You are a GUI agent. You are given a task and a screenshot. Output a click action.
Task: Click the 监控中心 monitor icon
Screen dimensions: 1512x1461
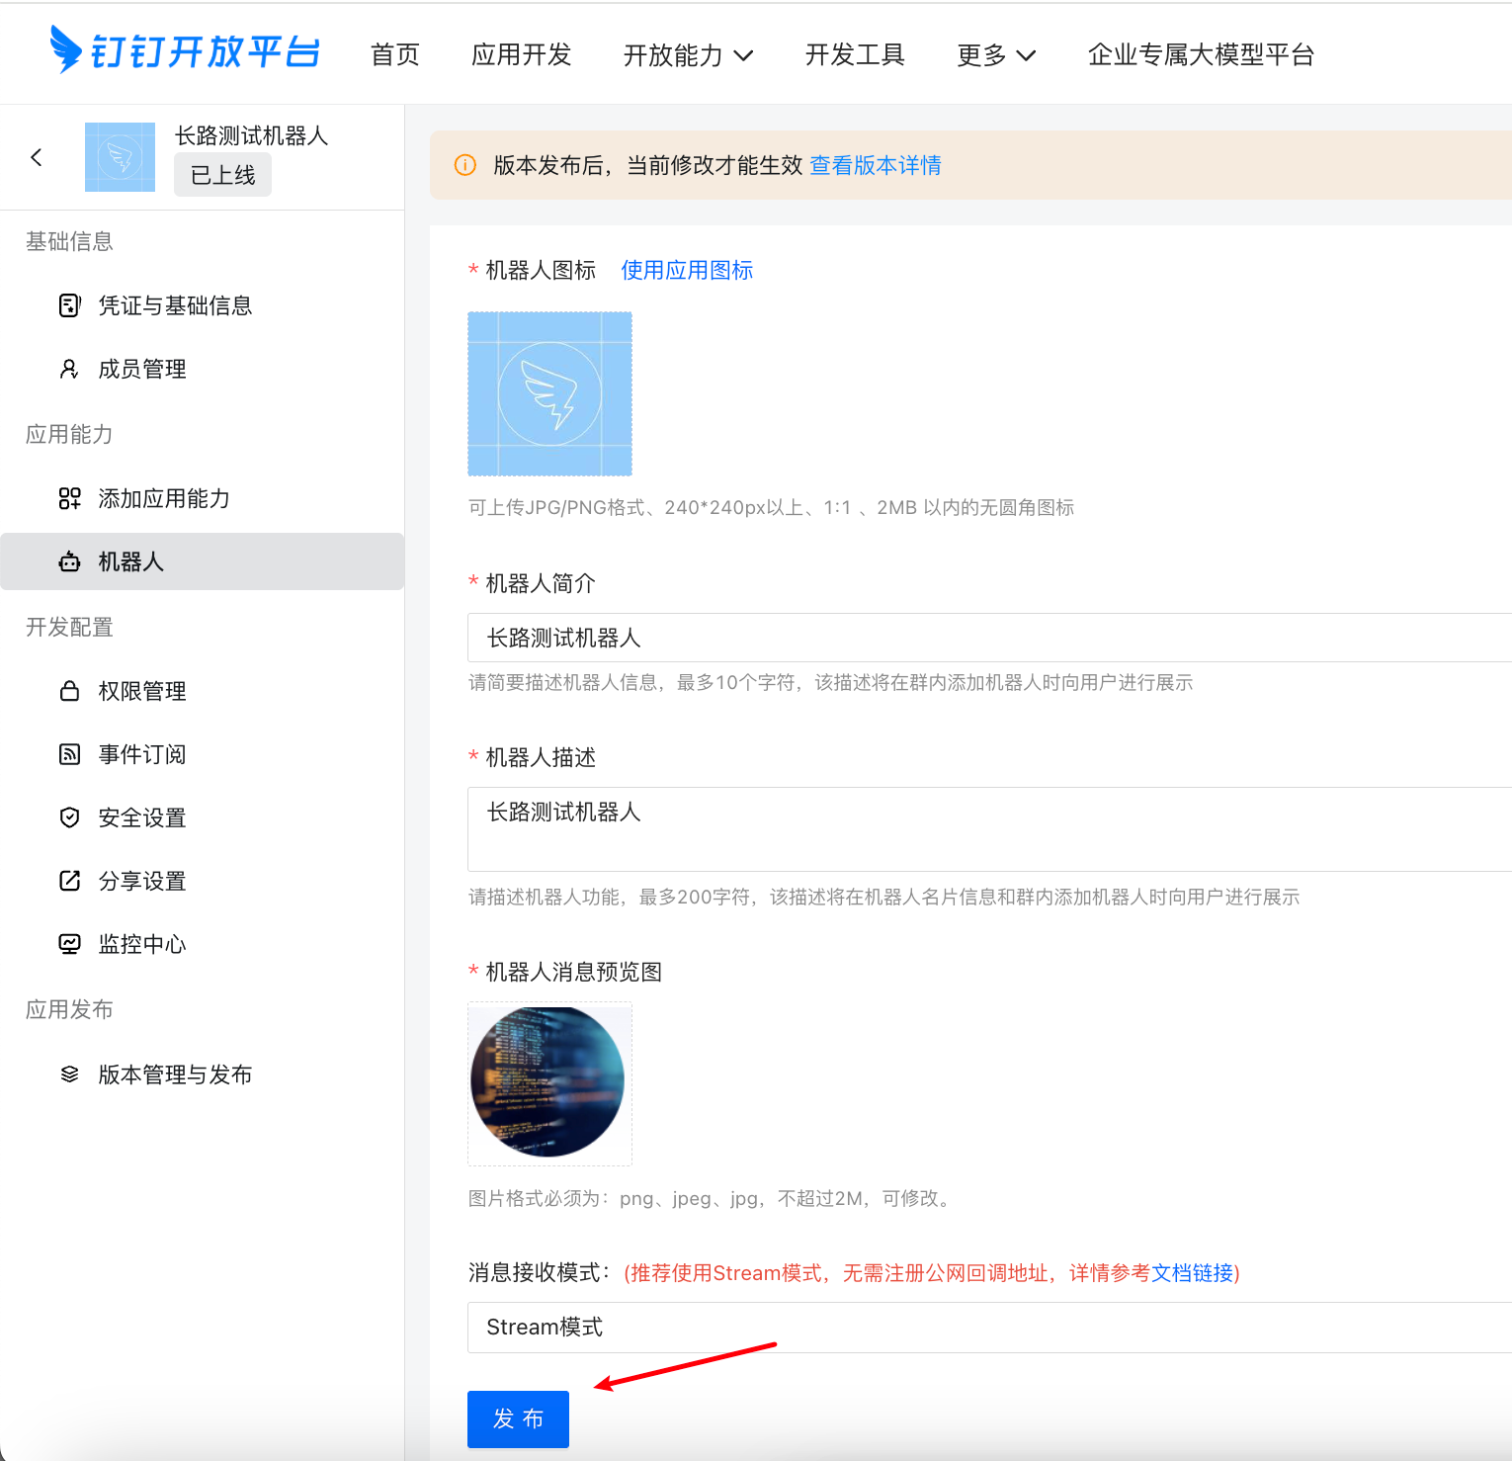tap(69, 944)
